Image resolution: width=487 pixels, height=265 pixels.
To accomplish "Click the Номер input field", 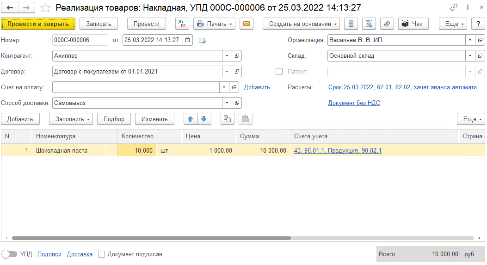I will click(80, 40).
